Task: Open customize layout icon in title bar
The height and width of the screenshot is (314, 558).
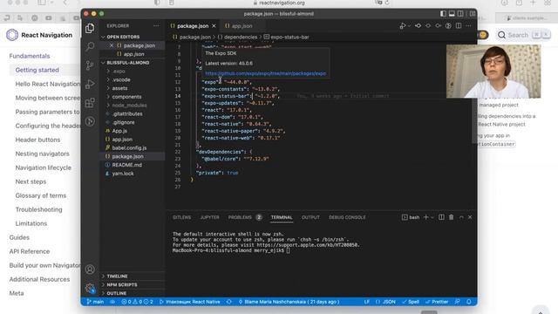Action: coord(473,14)
